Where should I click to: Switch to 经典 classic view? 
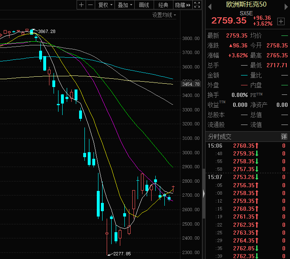point(163,5)
